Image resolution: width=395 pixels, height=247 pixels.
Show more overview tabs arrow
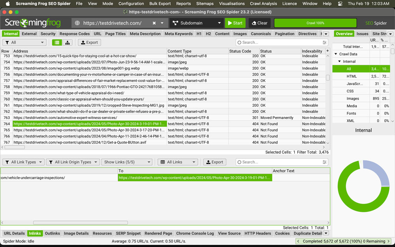[391, 34]
